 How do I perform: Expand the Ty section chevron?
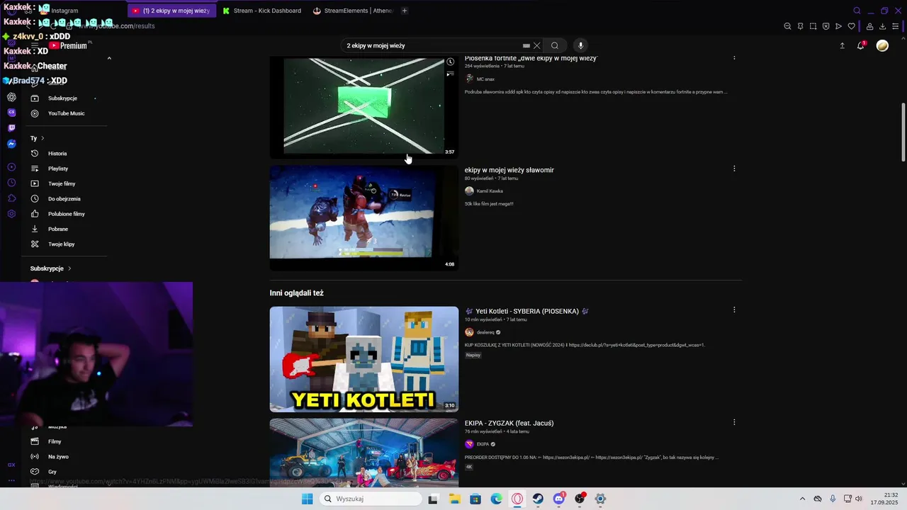43,138
